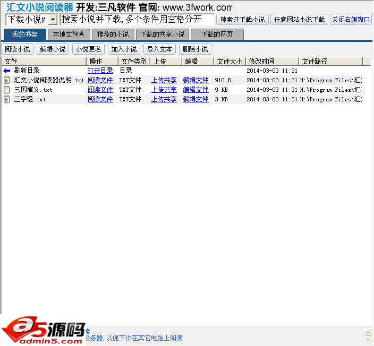Click the 阅读小说 button
The image size is (374, 346).
[x=18, y=49]
